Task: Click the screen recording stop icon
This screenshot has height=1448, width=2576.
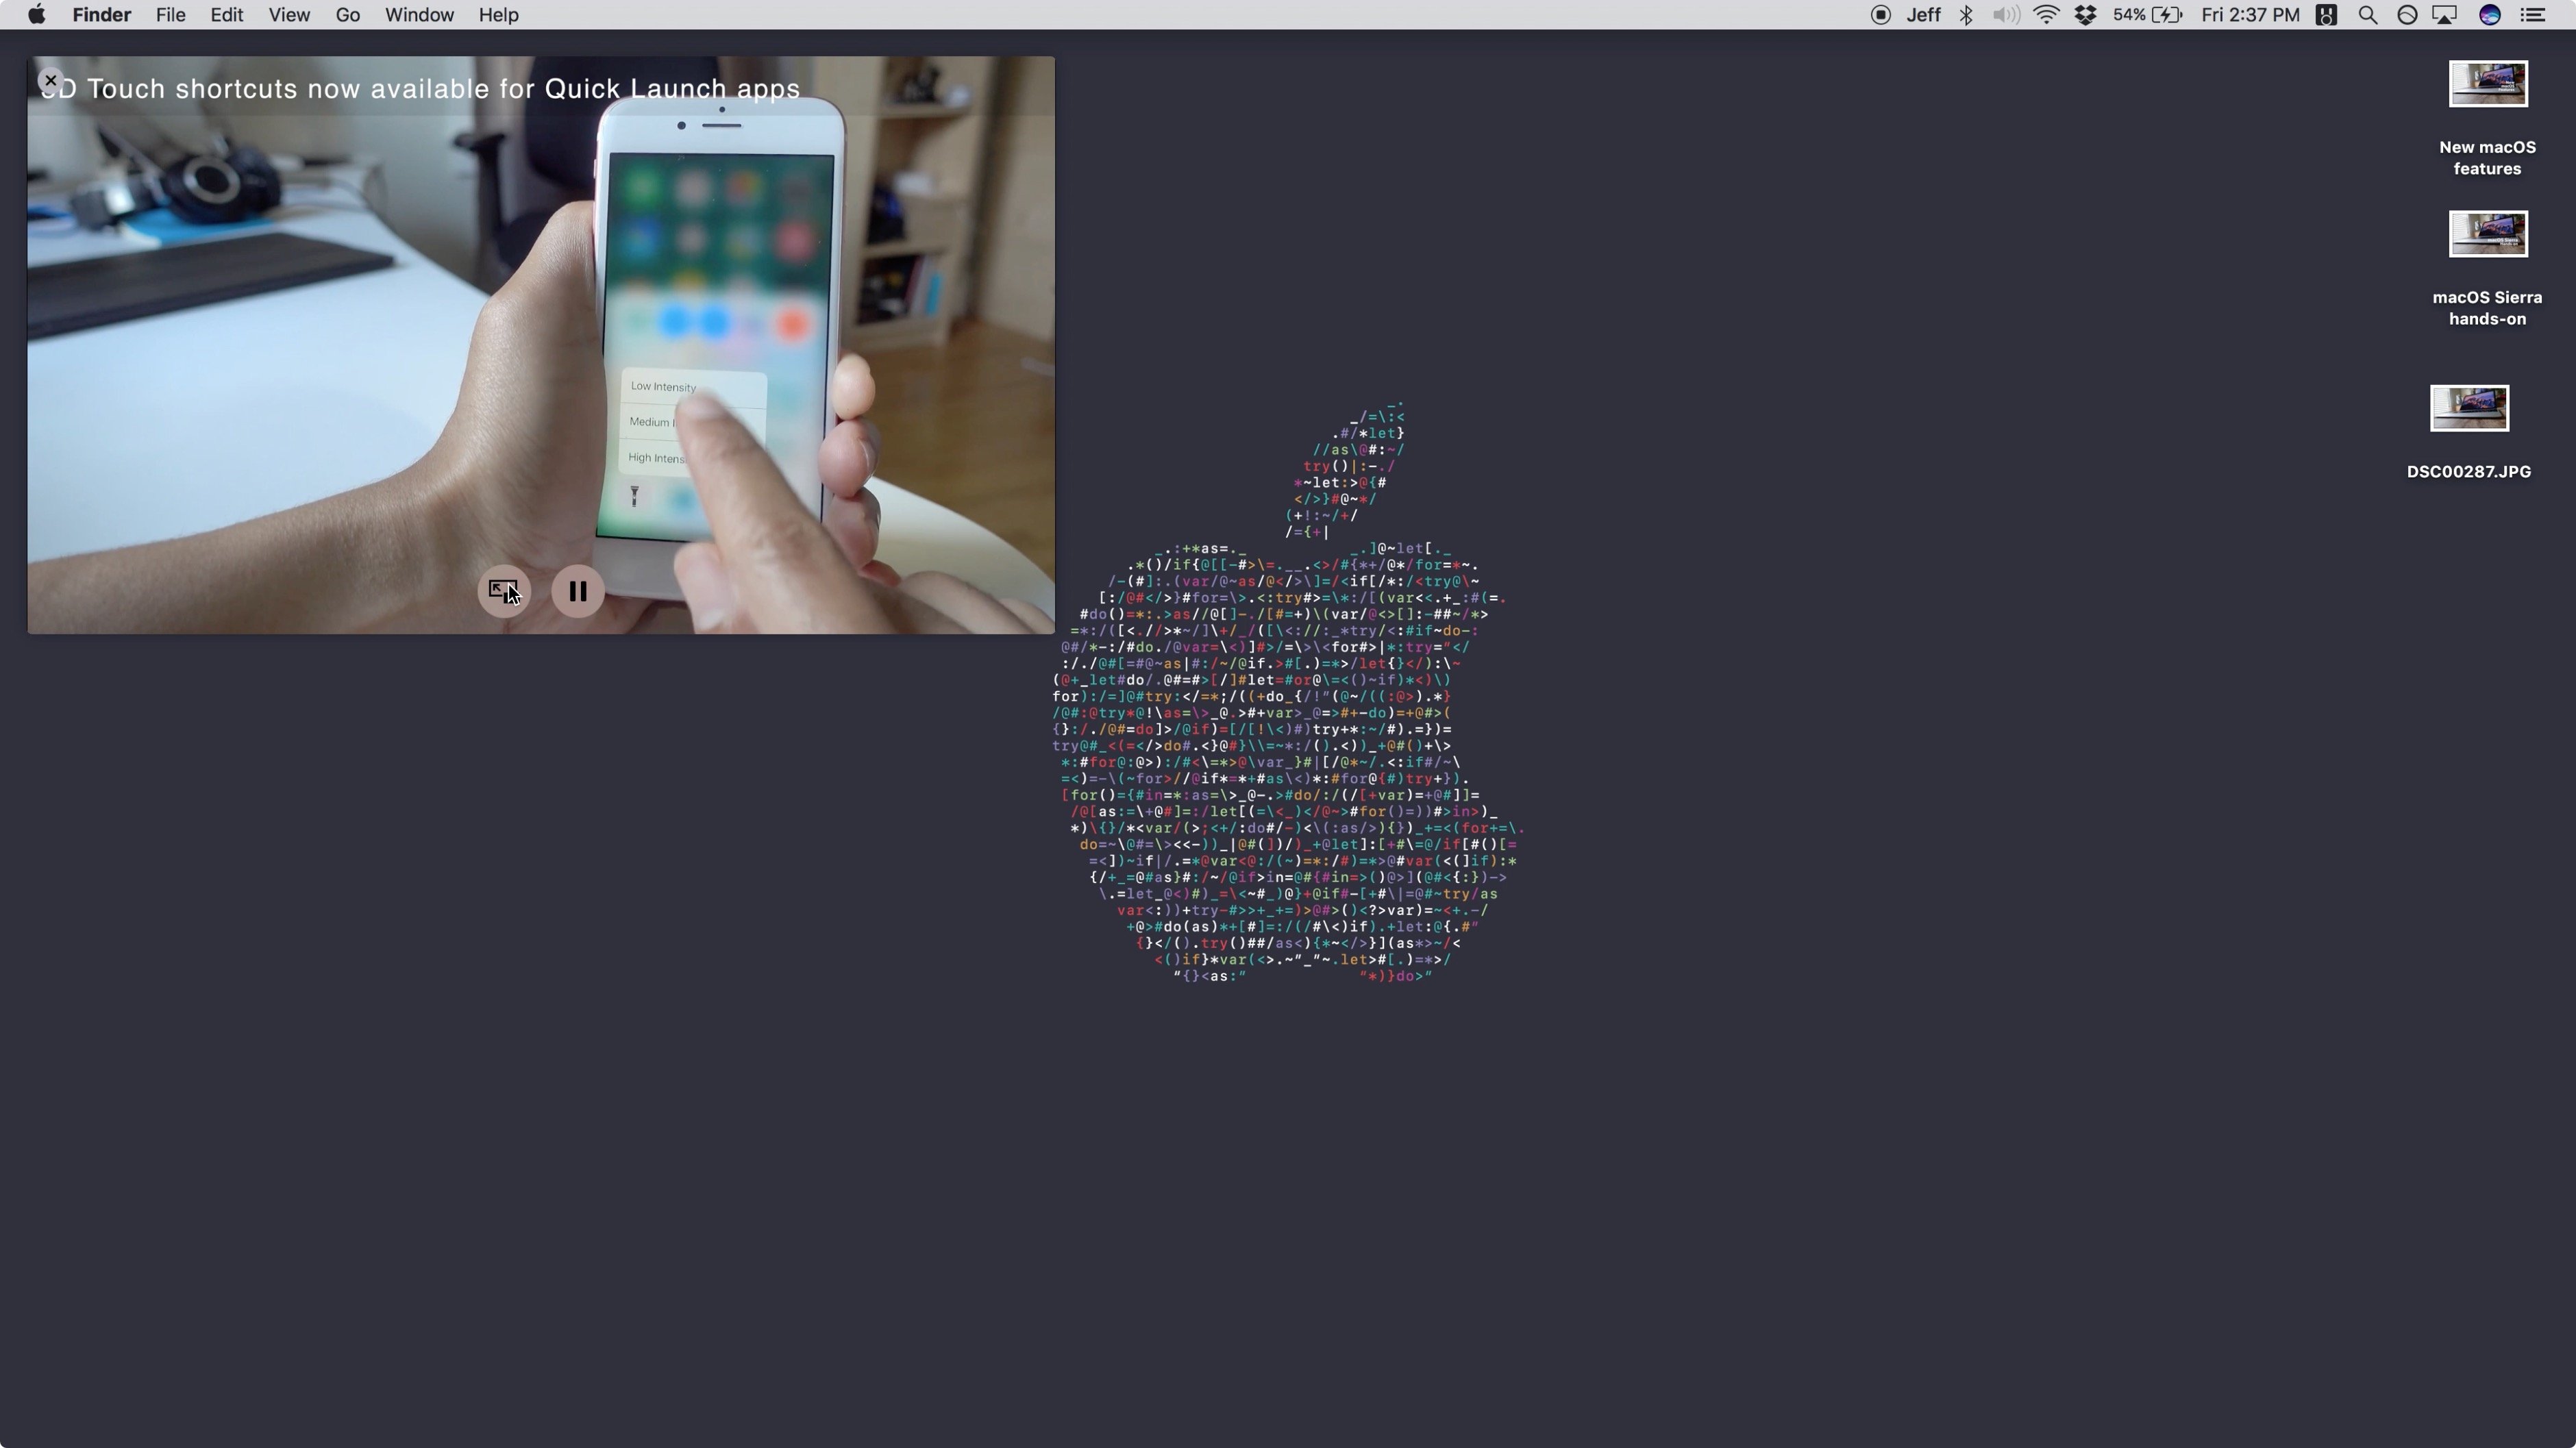Action: coord(1880,15)
